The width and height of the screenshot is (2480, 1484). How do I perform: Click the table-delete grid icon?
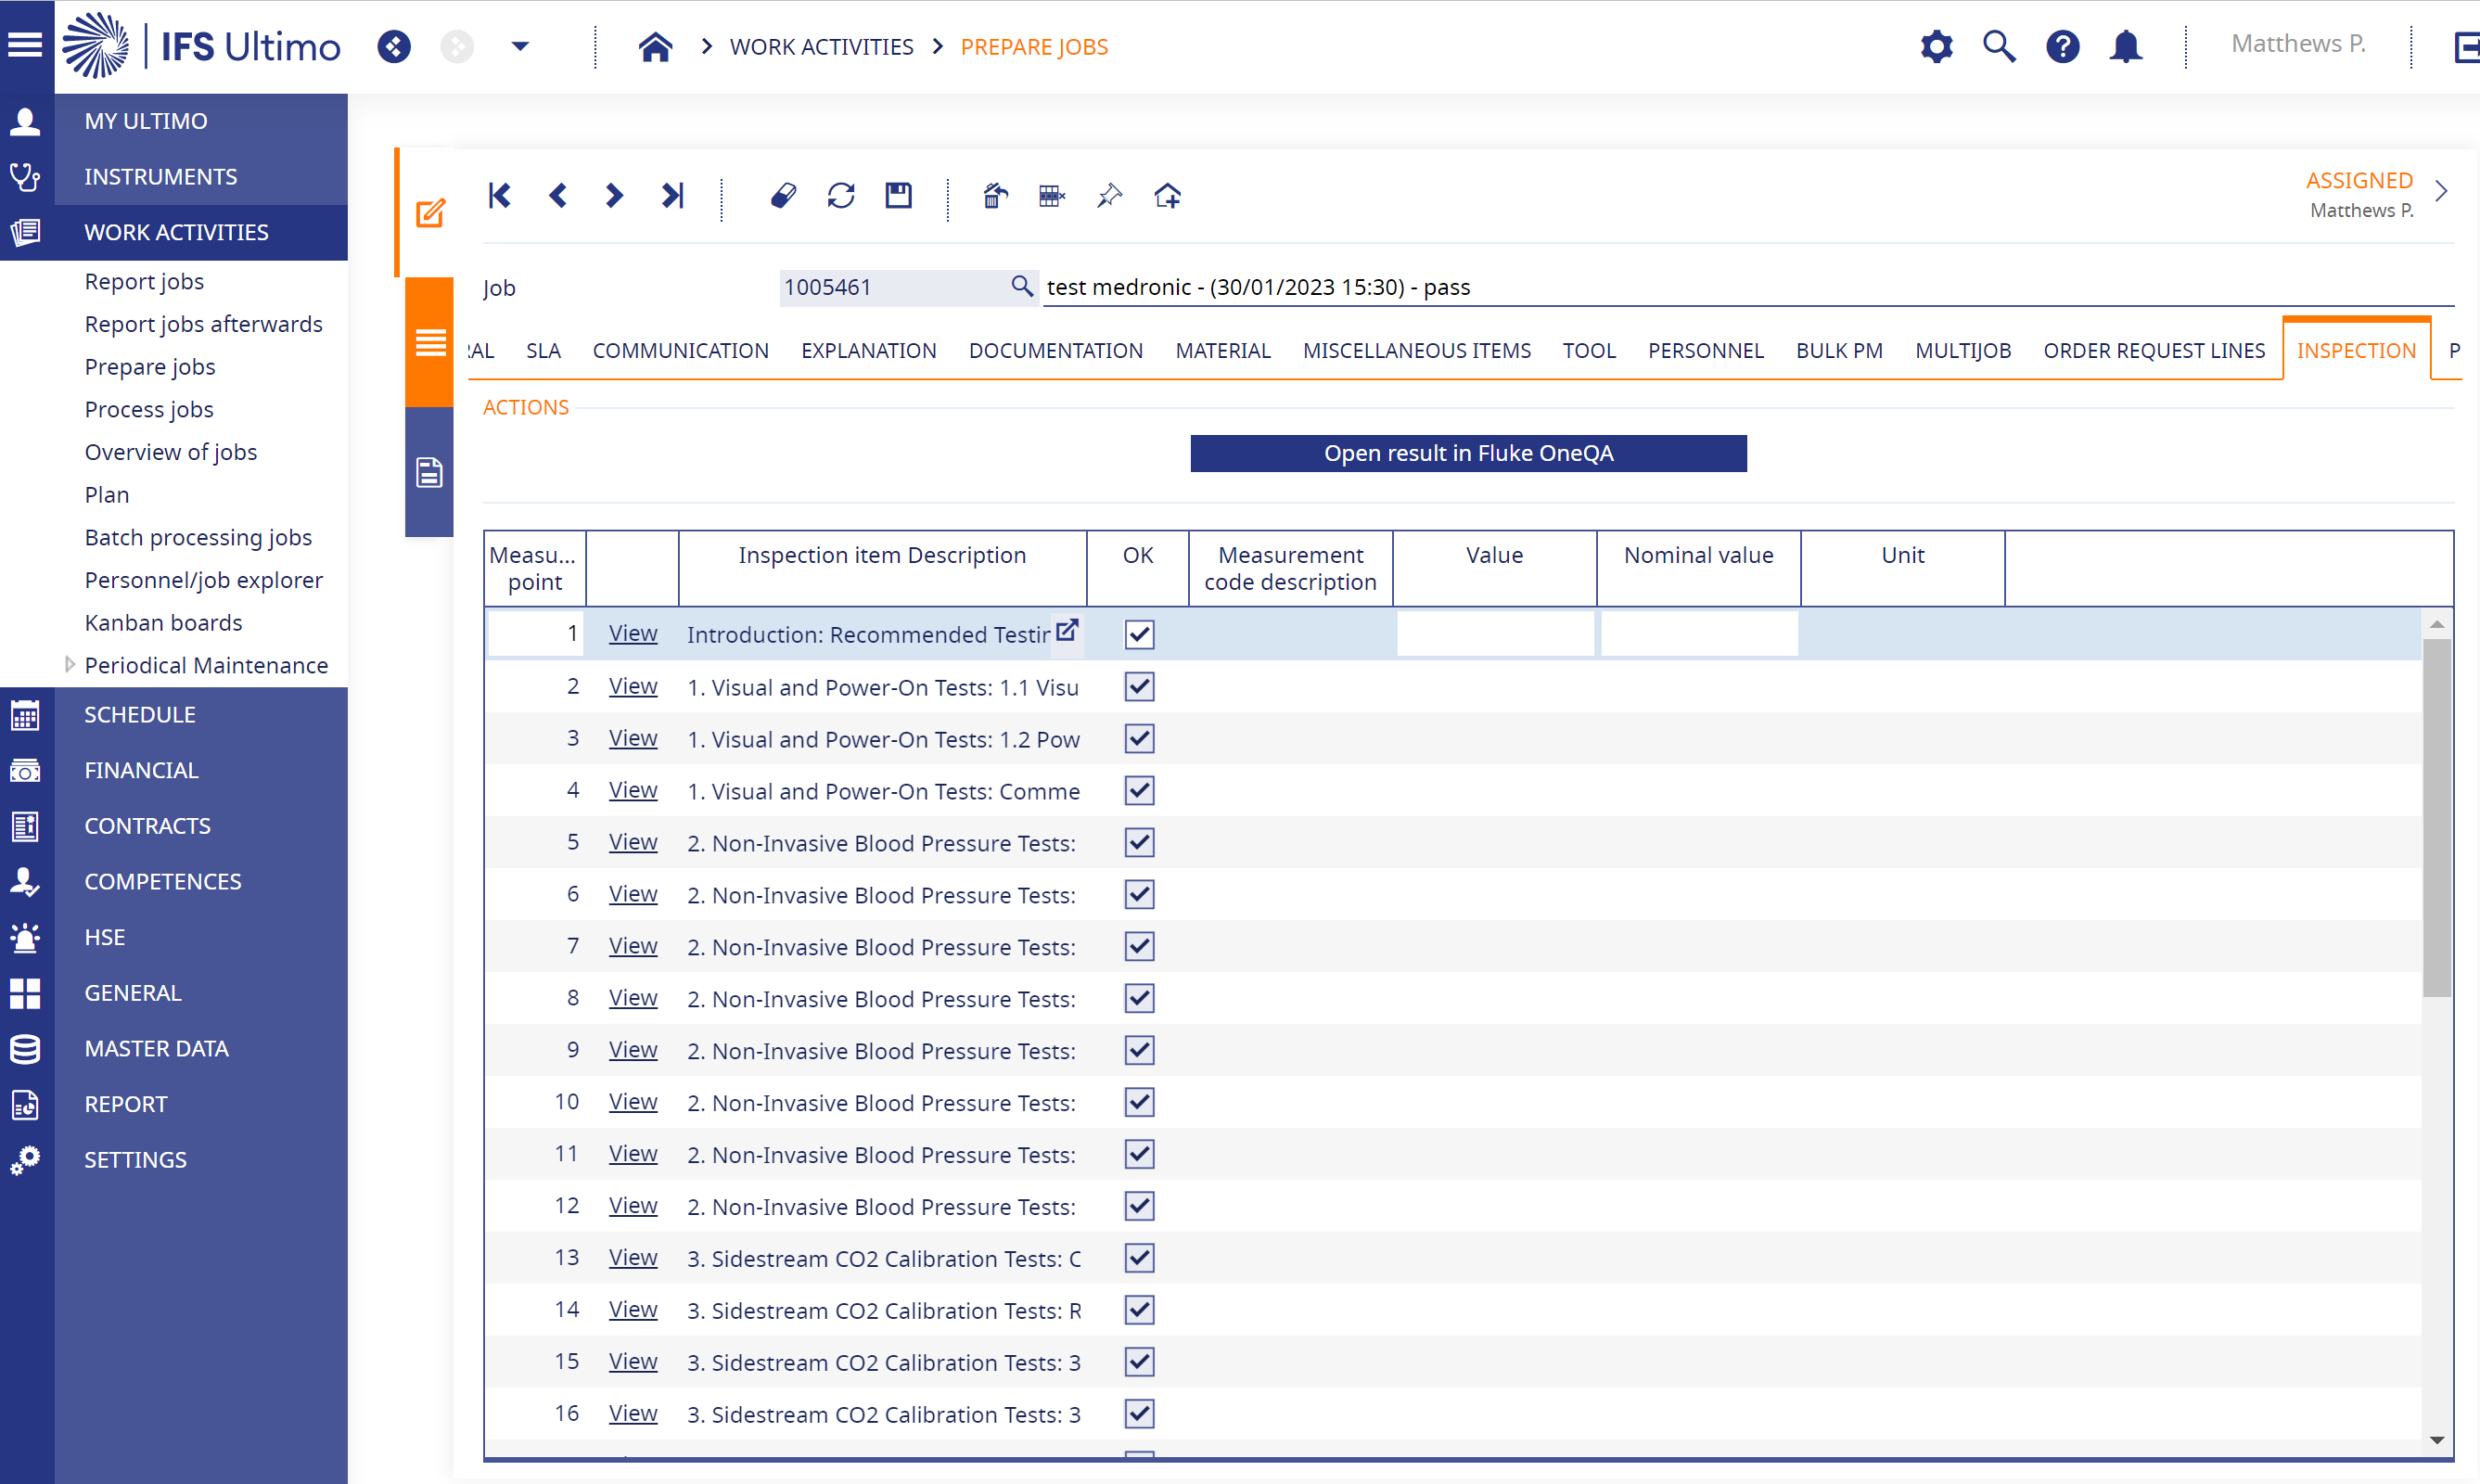click(1052, 196)
